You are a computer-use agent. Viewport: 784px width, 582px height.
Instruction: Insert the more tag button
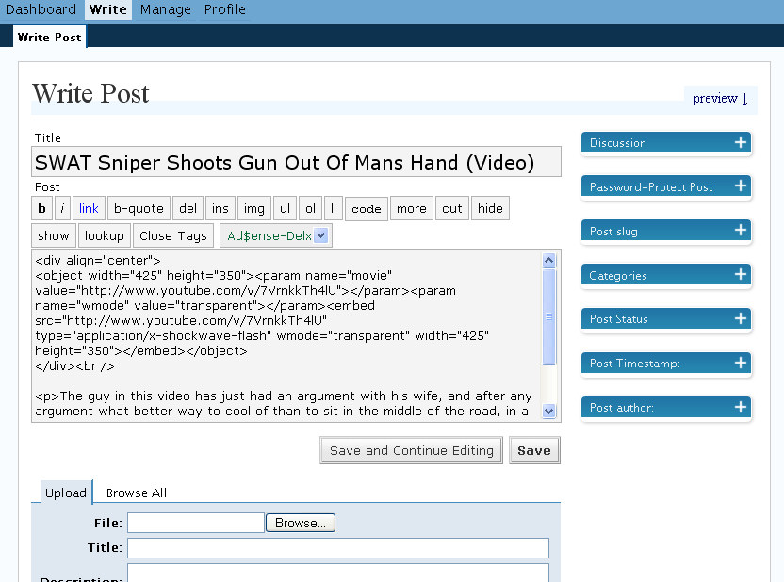click(411, 209)
